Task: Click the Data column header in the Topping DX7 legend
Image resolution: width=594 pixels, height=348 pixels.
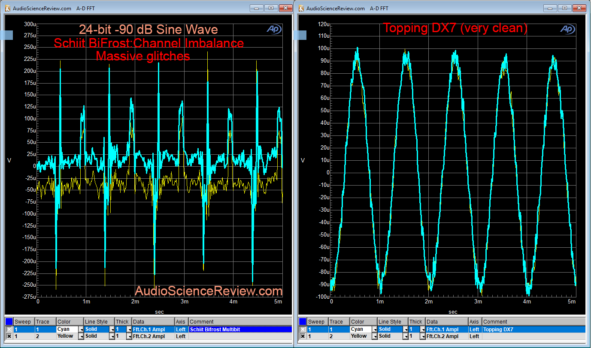Action: point(446,321)
